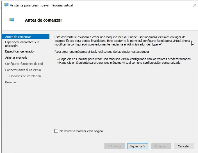Viewport: 198px width, 153px height.
Task: Click the bullet about 'Finalizar' default values
Action: point(125,59)
